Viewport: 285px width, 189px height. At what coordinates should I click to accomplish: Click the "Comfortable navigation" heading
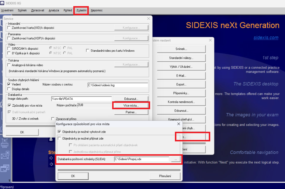(x=254, y=152)
